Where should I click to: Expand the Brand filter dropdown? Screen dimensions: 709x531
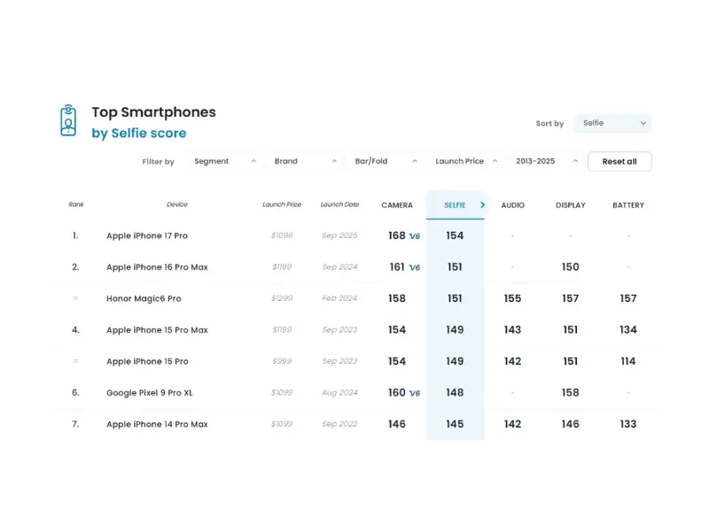pos(305,161)
